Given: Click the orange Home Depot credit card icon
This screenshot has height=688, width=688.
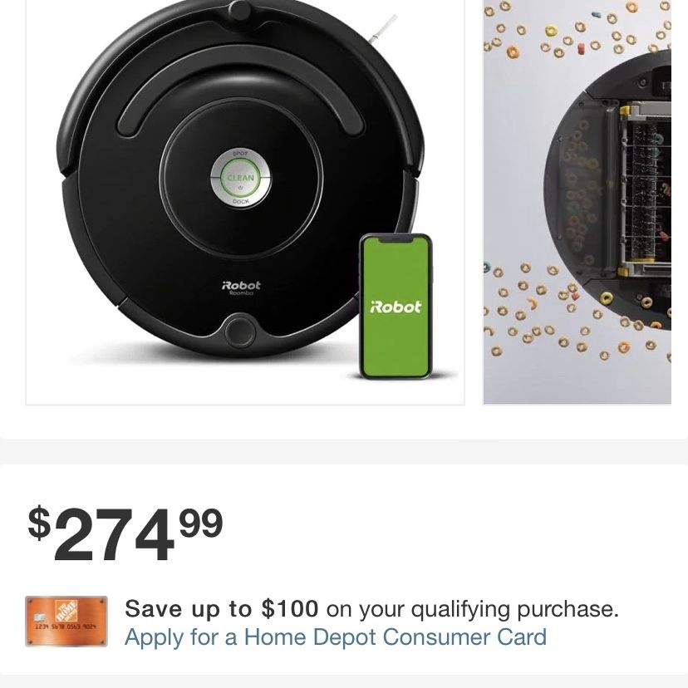Looking at the screenshot, I should (x=66, y=621).
